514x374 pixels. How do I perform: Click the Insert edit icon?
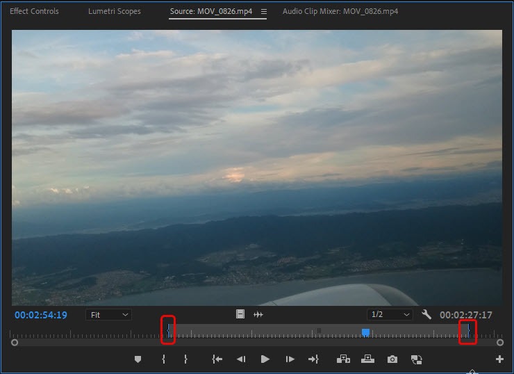pyautogui.click(x=343, y=359)
